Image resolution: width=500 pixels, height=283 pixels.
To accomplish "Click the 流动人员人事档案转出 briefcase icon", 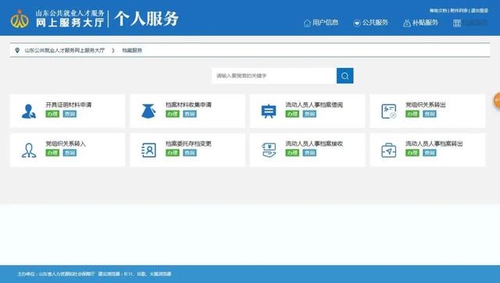I will (389, 150).
